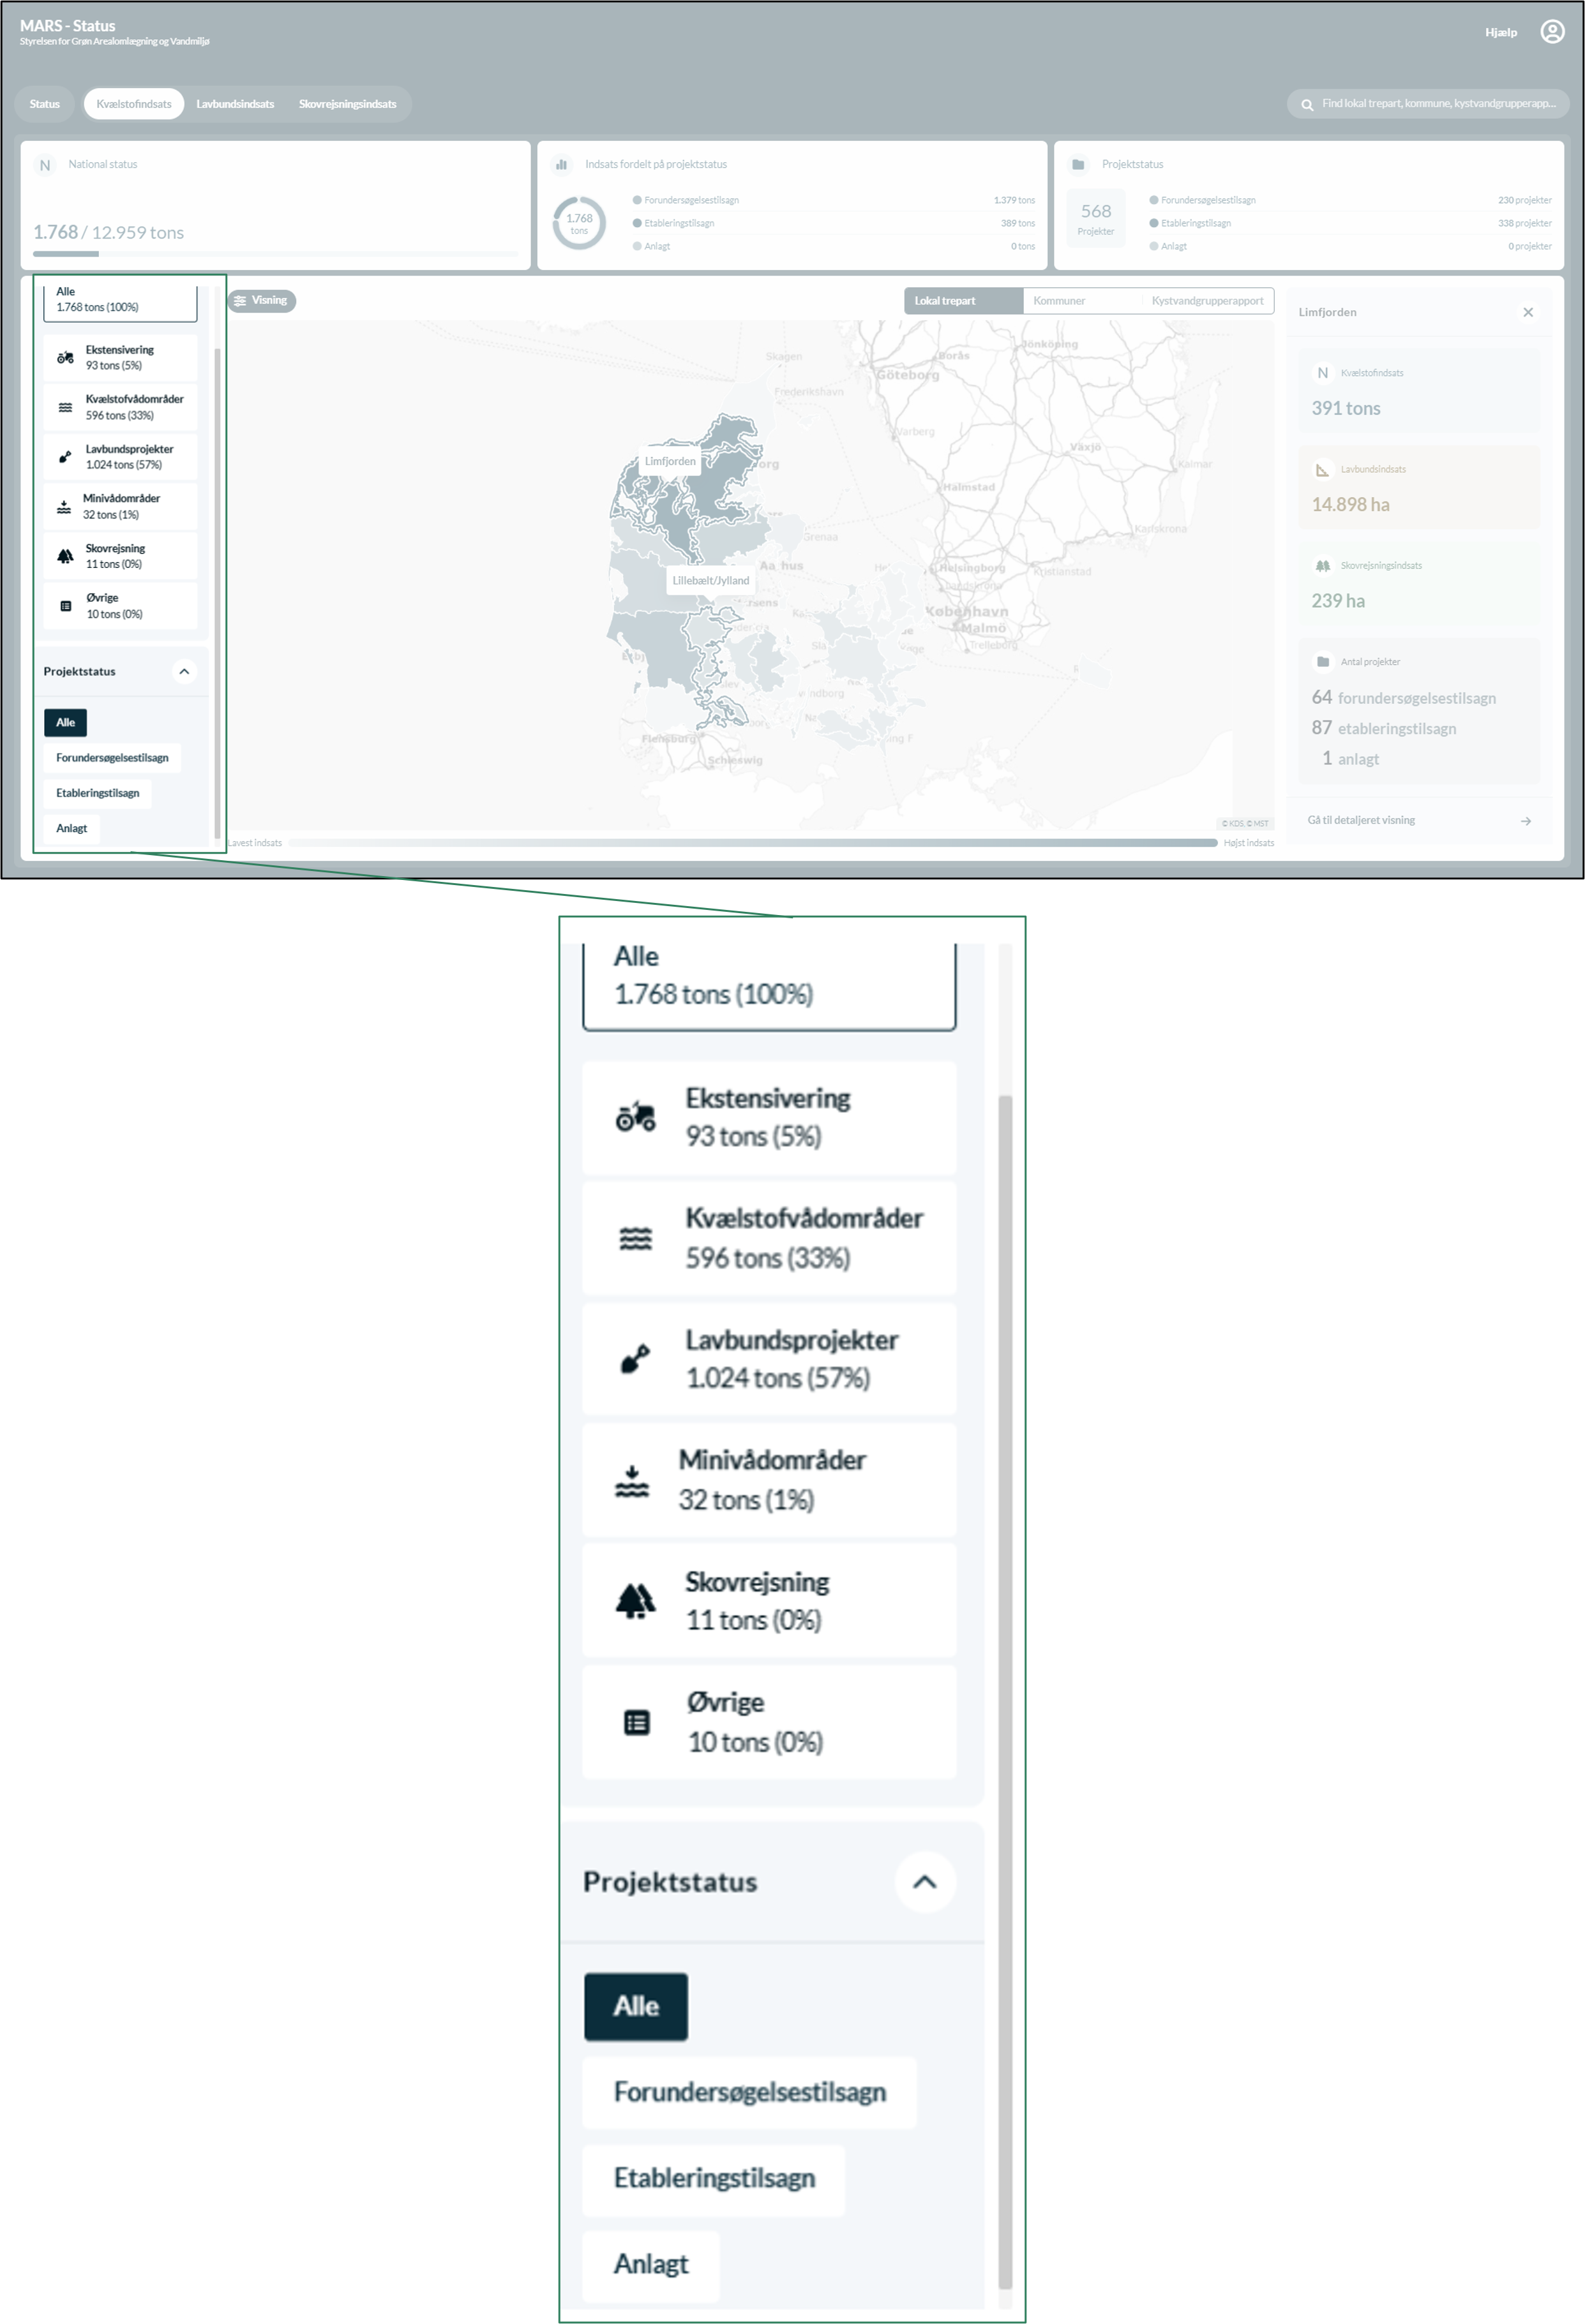
Task: Click '239 ha' value in Limfjorden panel
Action: click(1338, 601)
